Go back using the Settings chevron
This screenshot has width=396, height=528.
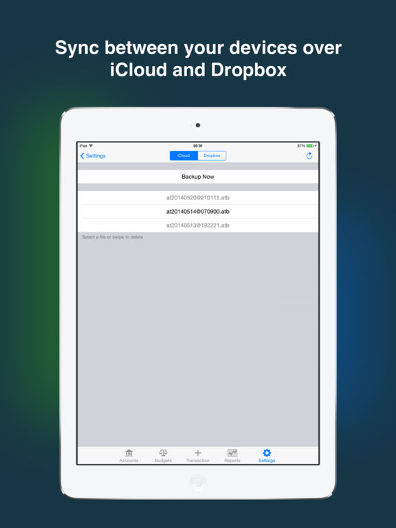[82, 155]
